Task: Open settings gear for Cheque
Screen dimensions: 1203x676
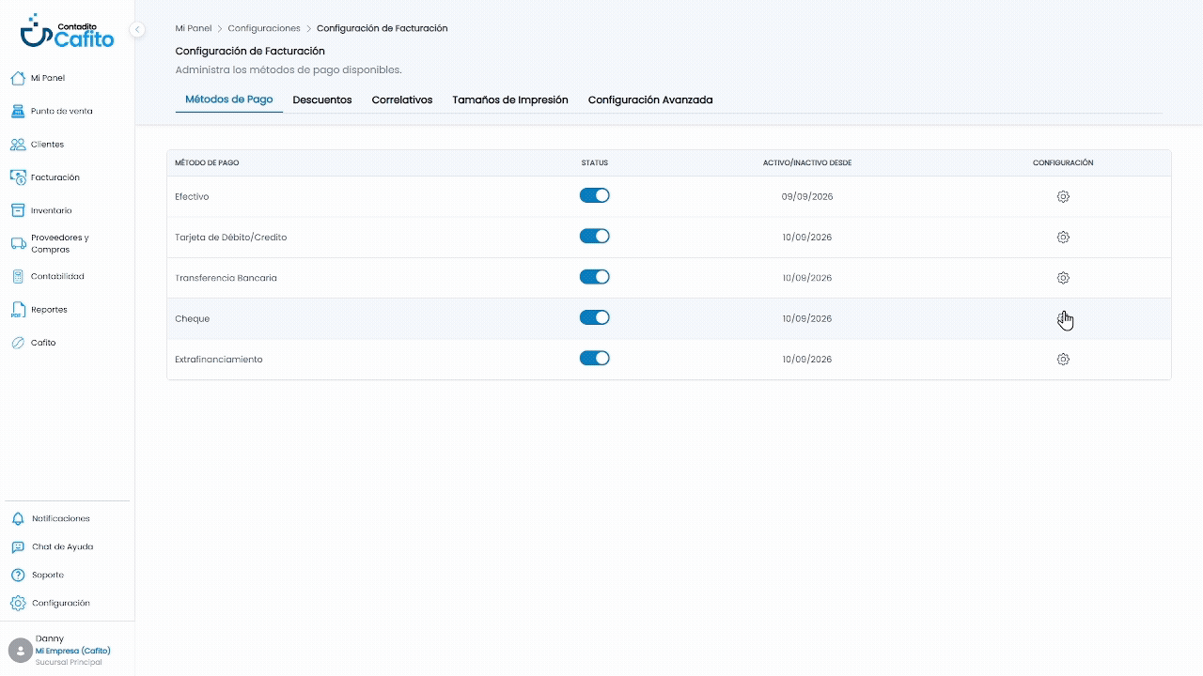Action: pos(1063,318)
